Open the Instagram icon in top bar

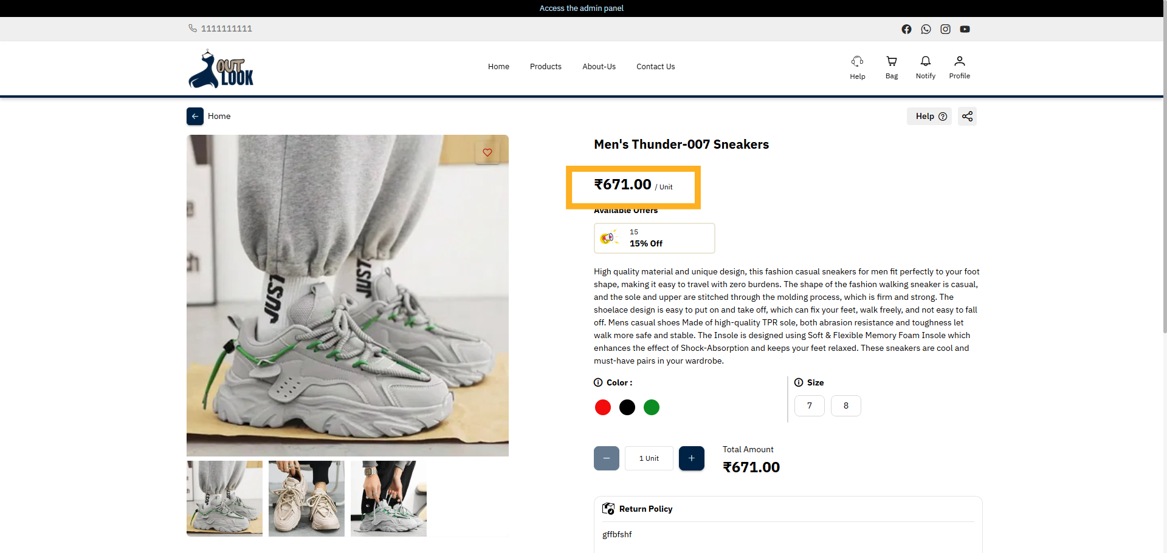click(945, 29)
